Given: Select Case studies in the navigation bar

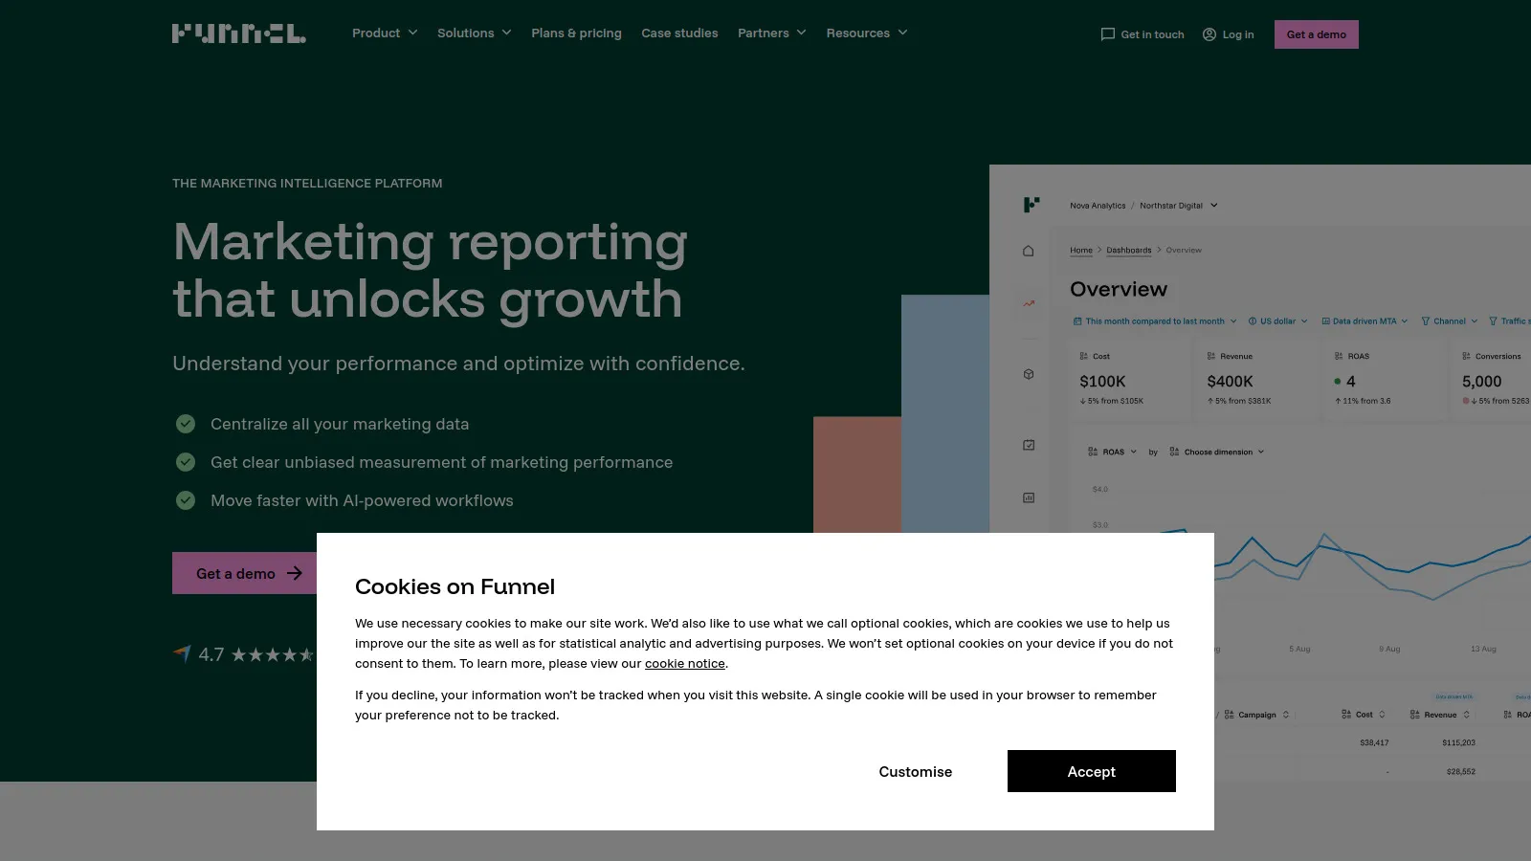Looking at the screenshot, I should pos(679,33).
